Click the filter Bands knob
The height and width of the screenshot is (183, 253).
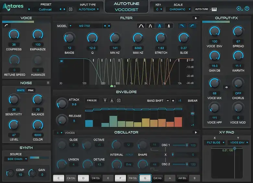pos(69,38)
